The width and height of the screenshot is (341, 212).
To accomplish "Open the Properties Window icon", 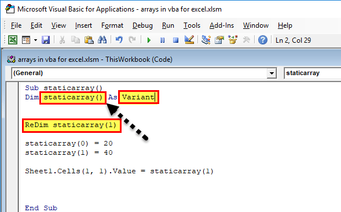I will tap(219, 40).
